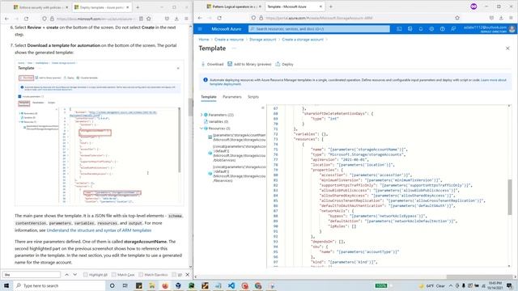
Task: Click the find-in-page text field
Action: [x=32, y=275]
